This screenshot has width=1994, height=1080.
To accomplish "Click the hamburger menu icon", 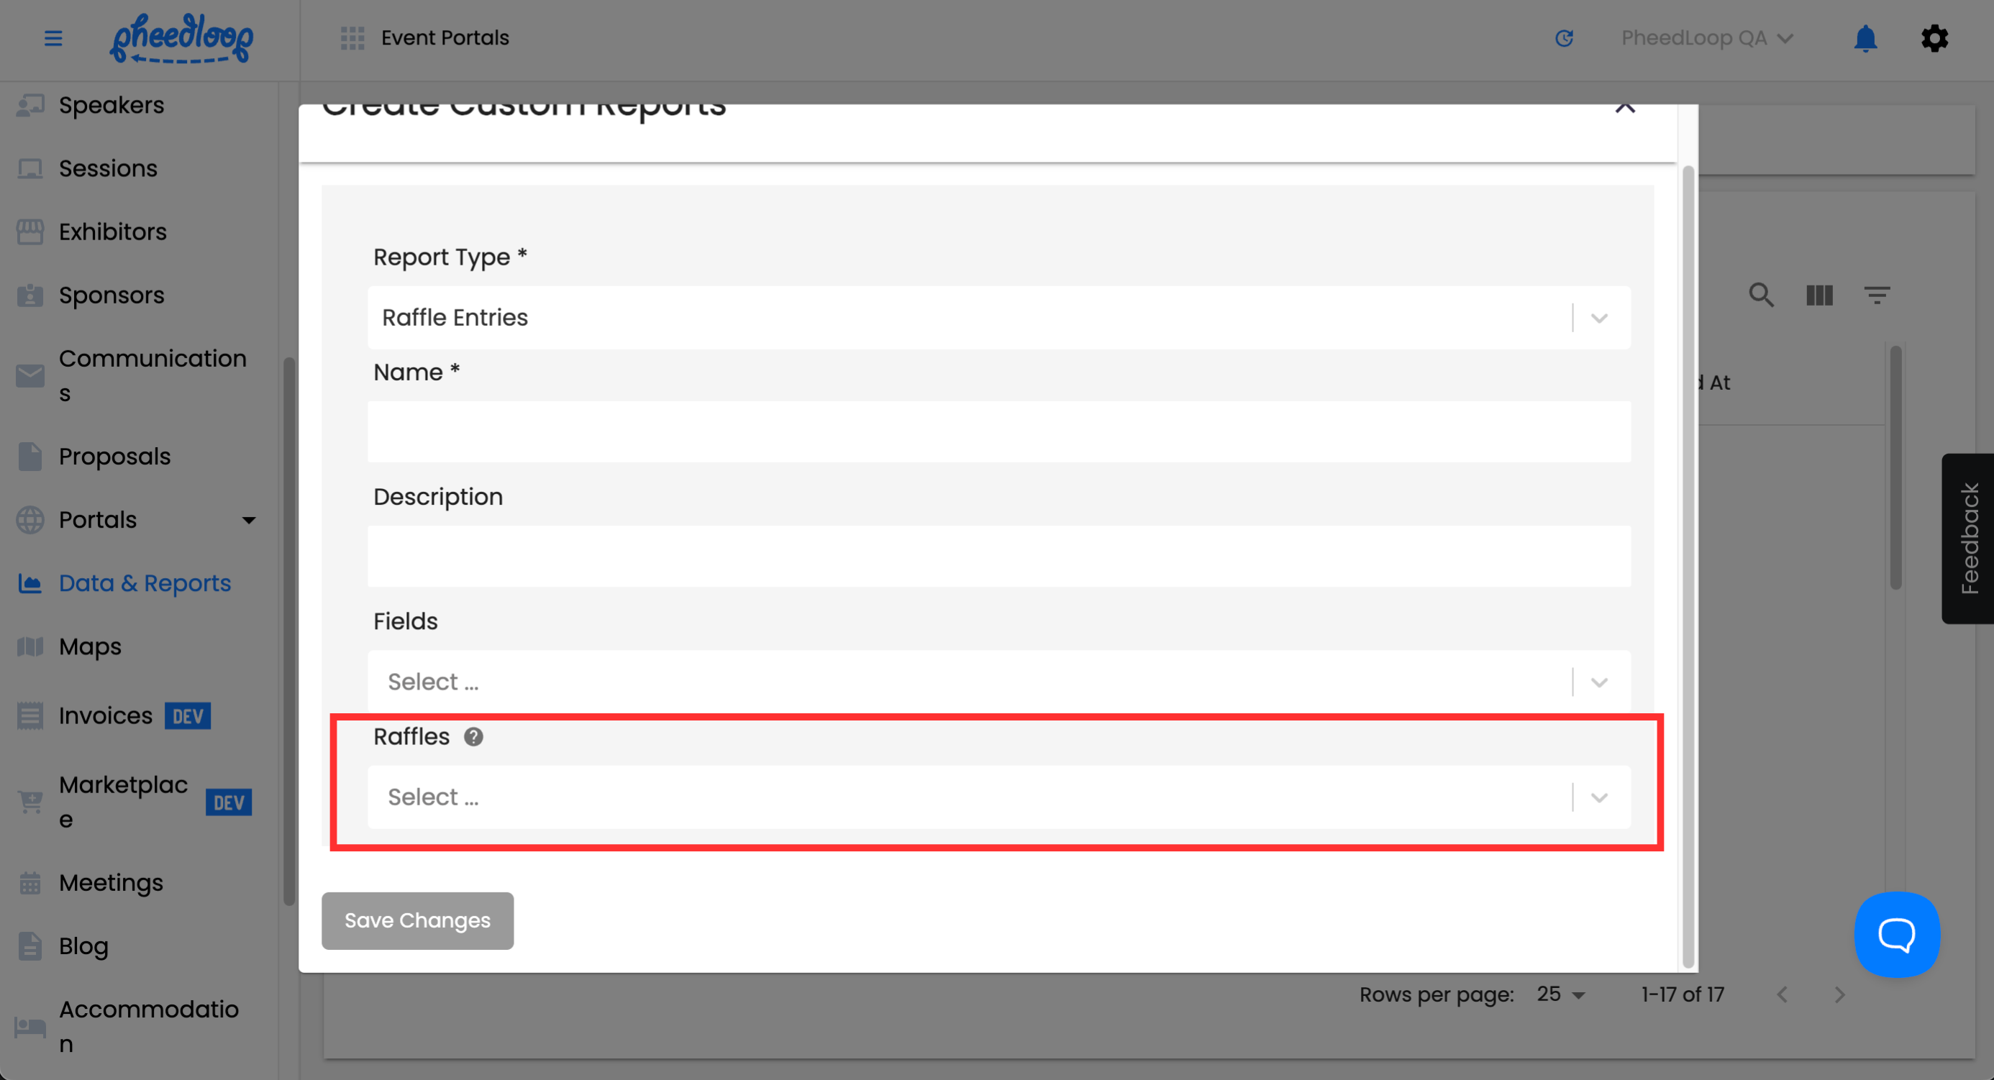I will pyautogui.click(x=53, y=38).
